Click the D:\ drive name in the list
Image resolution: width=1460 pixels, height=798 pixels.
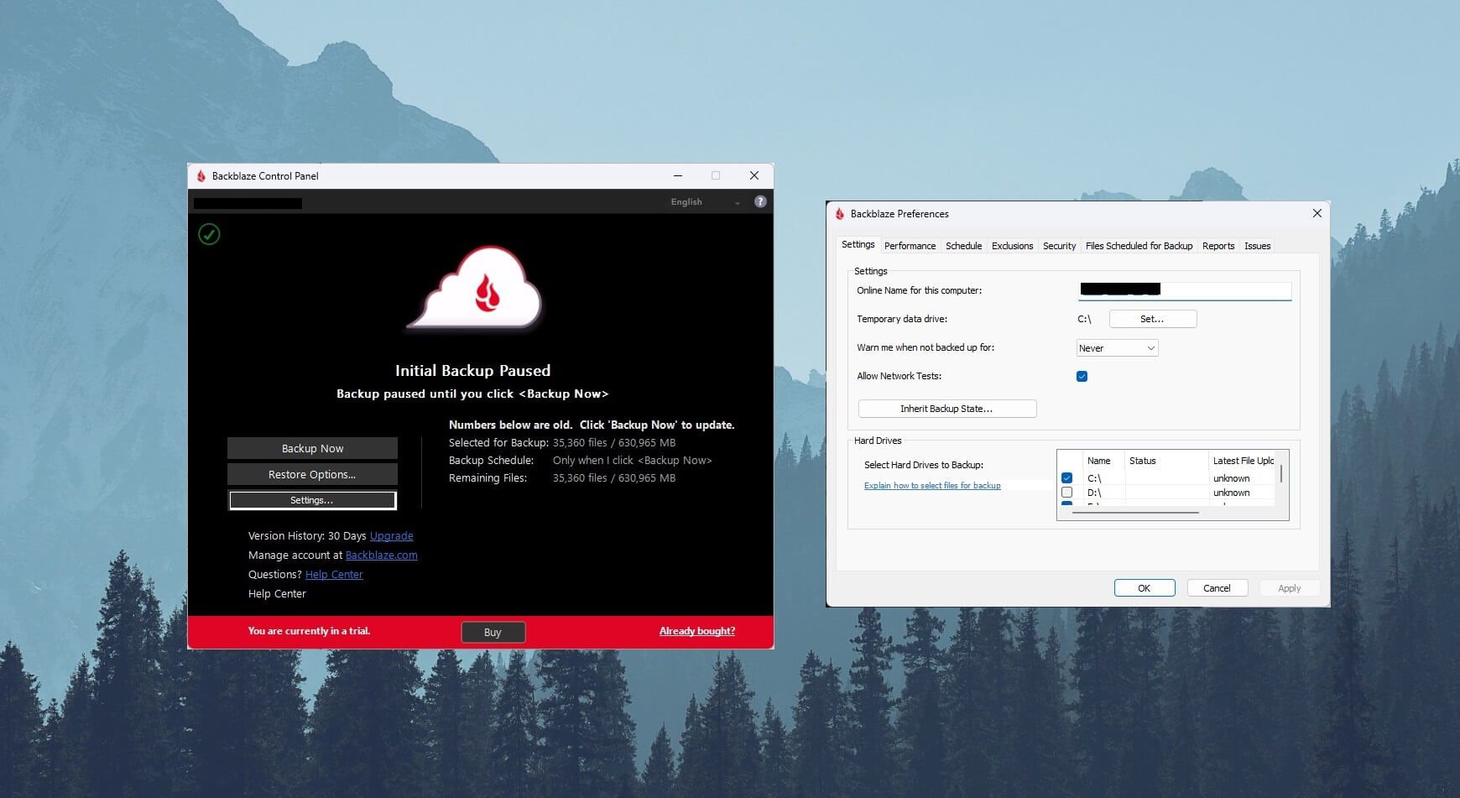(1094, 493)
